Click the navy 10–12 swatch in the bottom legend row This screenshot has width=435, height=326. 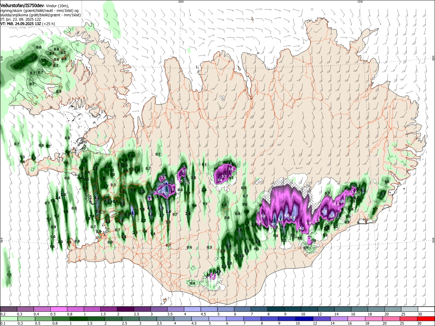pyautogui.click(x=303, y=319)
